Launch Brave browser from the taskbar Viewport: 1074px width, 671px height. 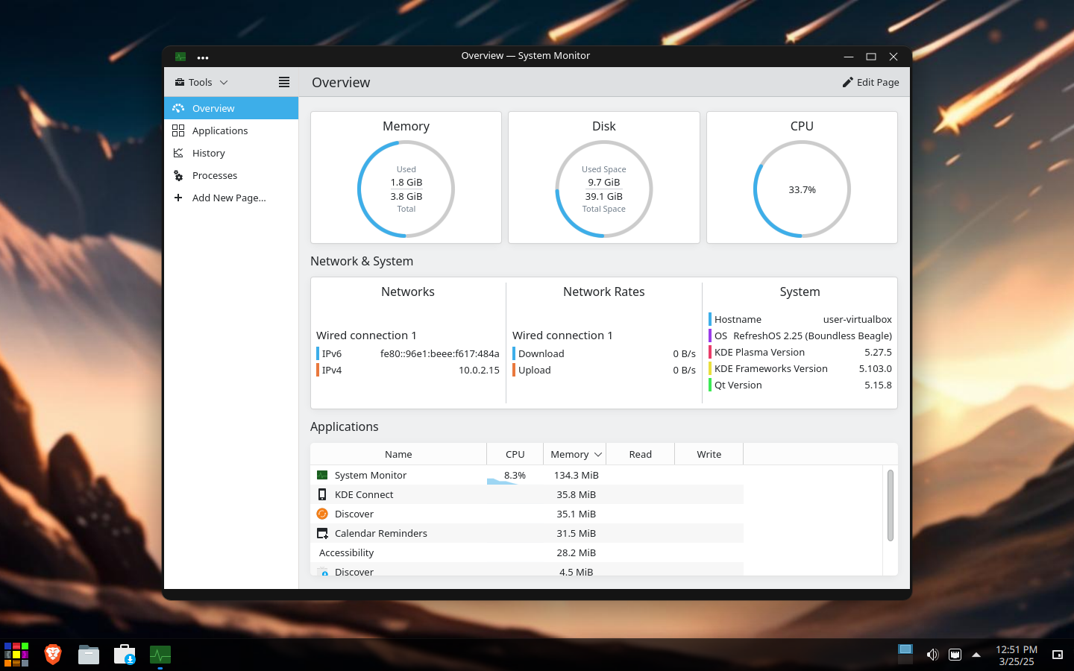53,655
